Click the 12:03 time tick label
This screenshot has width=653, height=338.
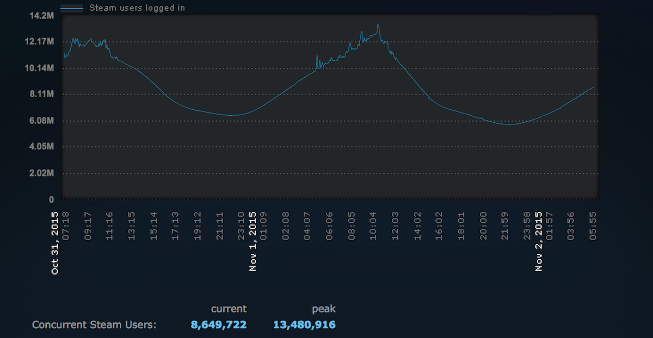coord(395,226)
